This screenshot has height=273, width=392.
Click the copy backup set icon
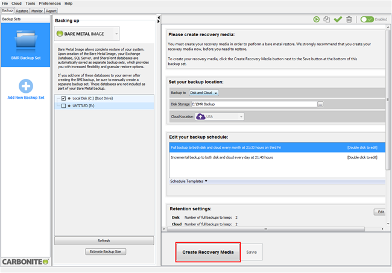pos(327,20)
